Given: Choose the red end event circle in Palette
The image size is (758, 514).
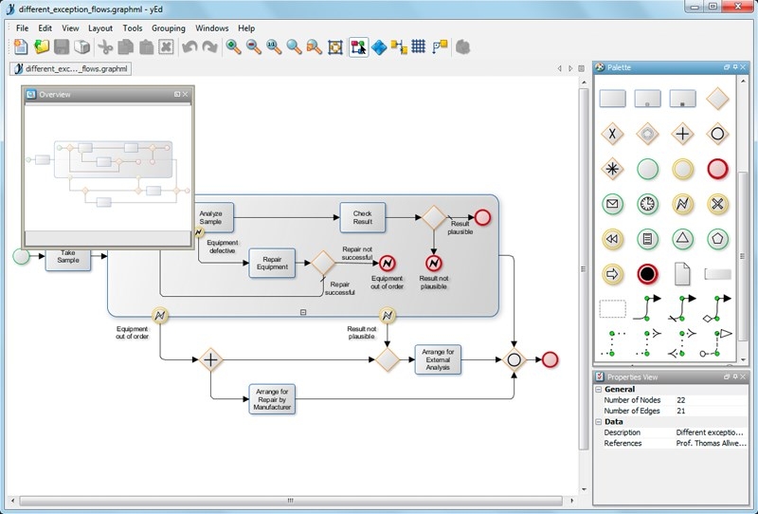Looking at the screenshot, I should [717, 169].
